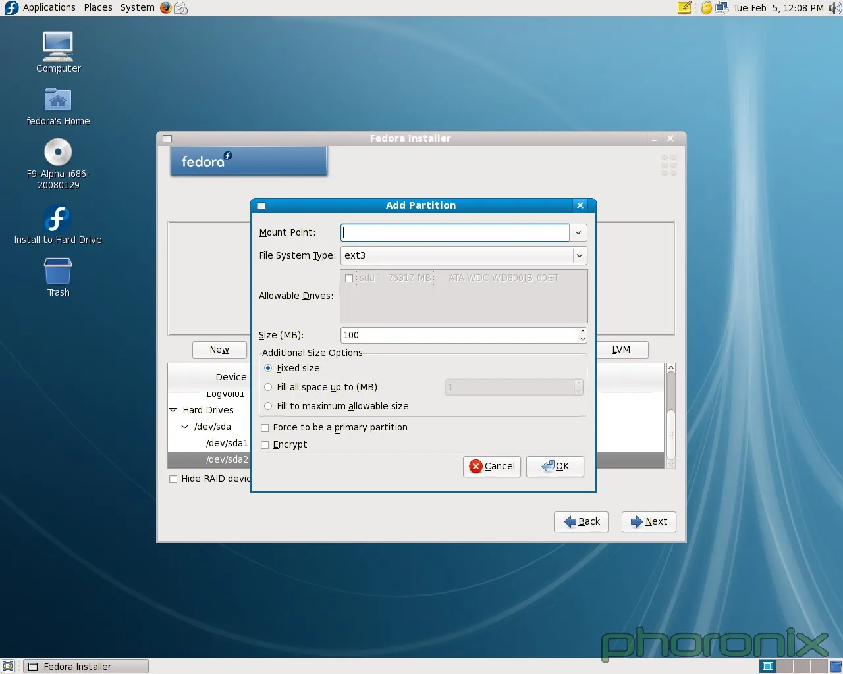Select the Fixed size option
Screen dimensions: 843x674
point(268,368)
